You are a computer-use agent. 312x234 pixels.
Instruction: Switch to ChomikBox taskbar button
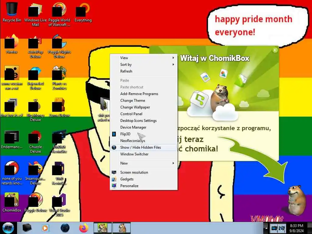pos(103,228)
